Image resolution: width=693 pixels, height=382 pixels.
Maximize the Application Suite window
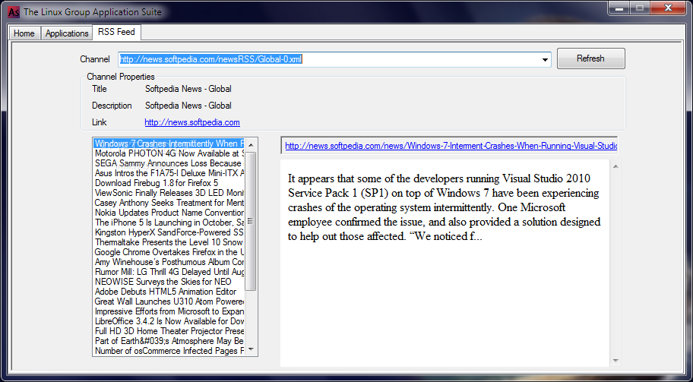pyautogui.click(x=640, y=8)
